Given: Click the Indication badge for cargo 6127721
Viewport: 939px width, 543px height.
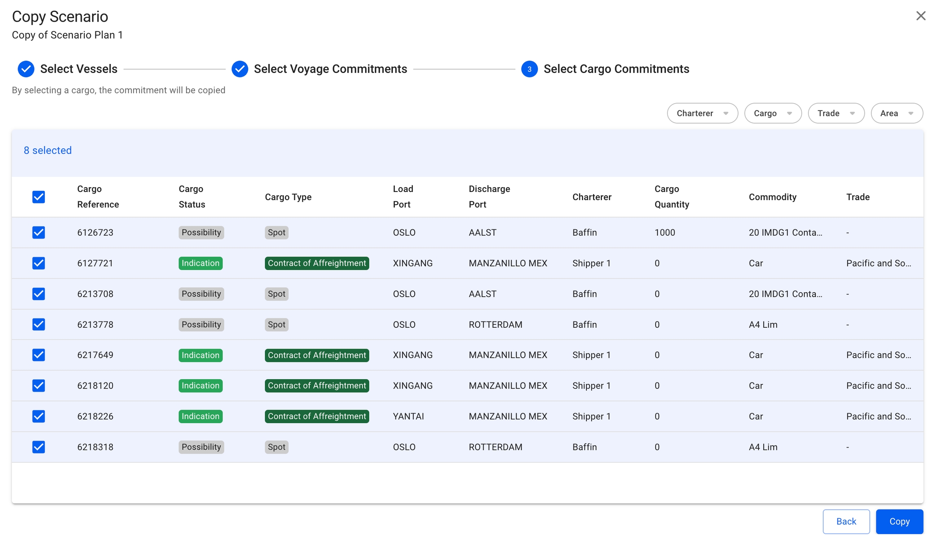Looking at the screenshot, I should click(201, 263).
